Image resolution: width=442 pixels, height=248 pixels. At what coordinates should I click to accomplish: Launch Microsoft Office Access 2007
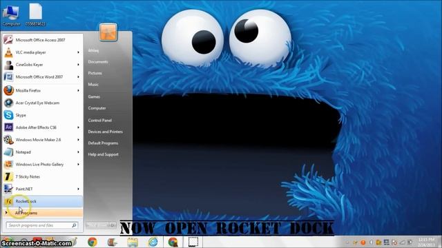point(42,40)
